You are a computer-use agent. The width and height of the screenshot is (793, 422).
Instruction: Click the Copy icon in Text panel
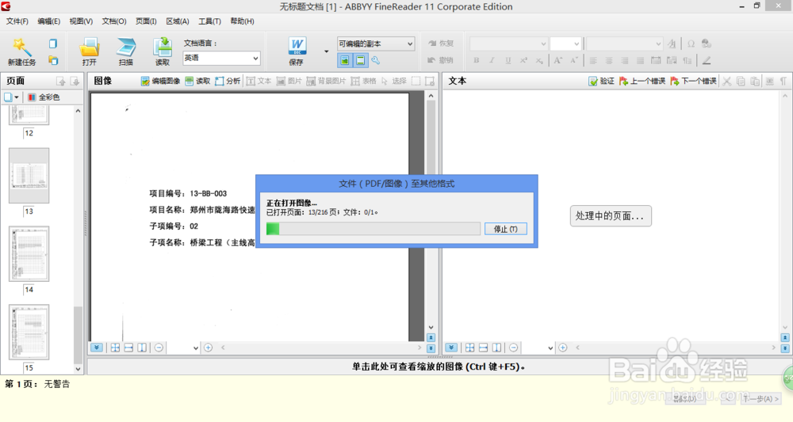click(x=741, y=81)
